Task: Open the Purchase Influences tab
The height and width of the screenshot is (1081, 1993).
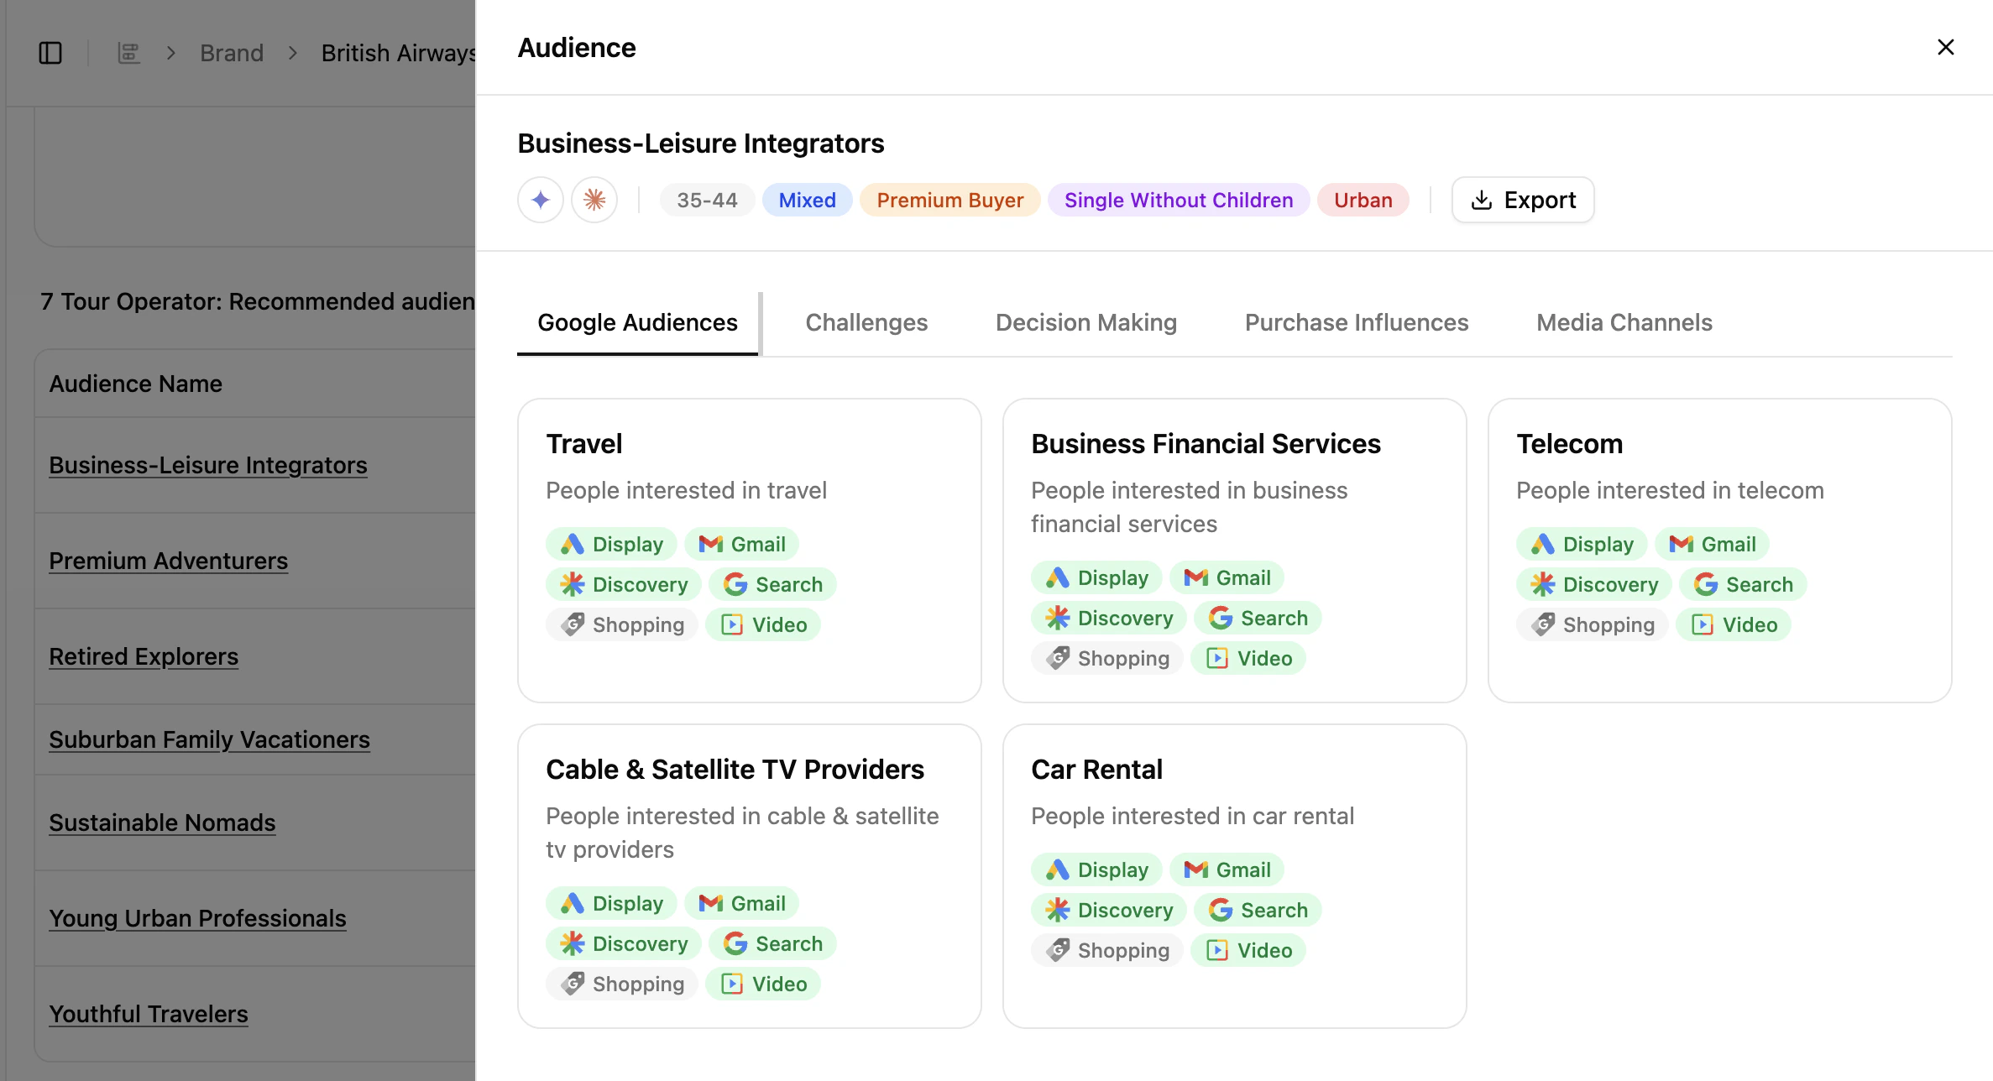Action: (x=1357, y=322)
